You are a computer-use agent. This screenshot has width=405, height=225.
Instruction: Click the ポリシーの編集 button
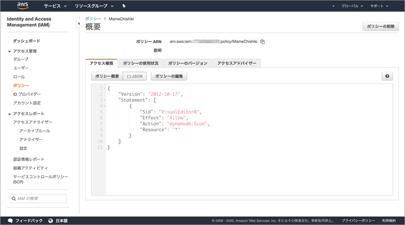169,77
